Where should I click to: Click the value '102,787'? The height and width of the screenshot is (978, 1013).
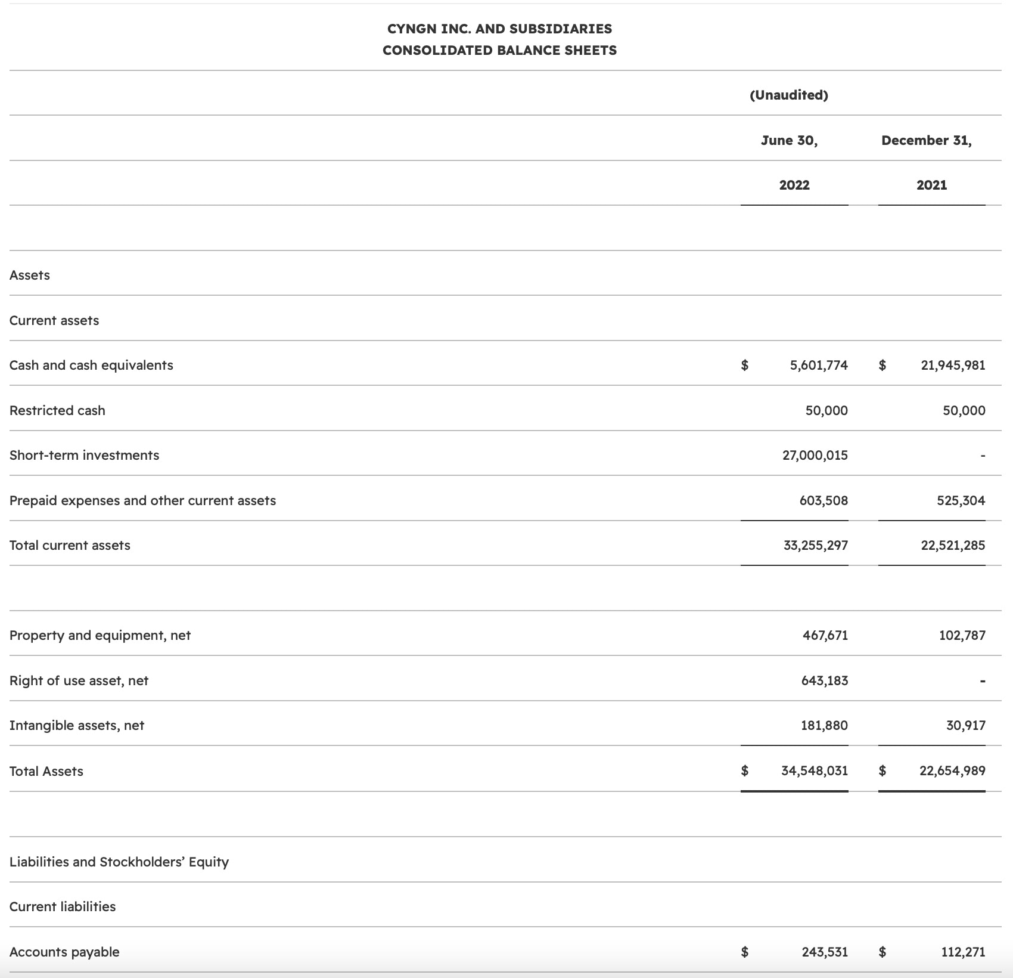click(x=962, y=635)
